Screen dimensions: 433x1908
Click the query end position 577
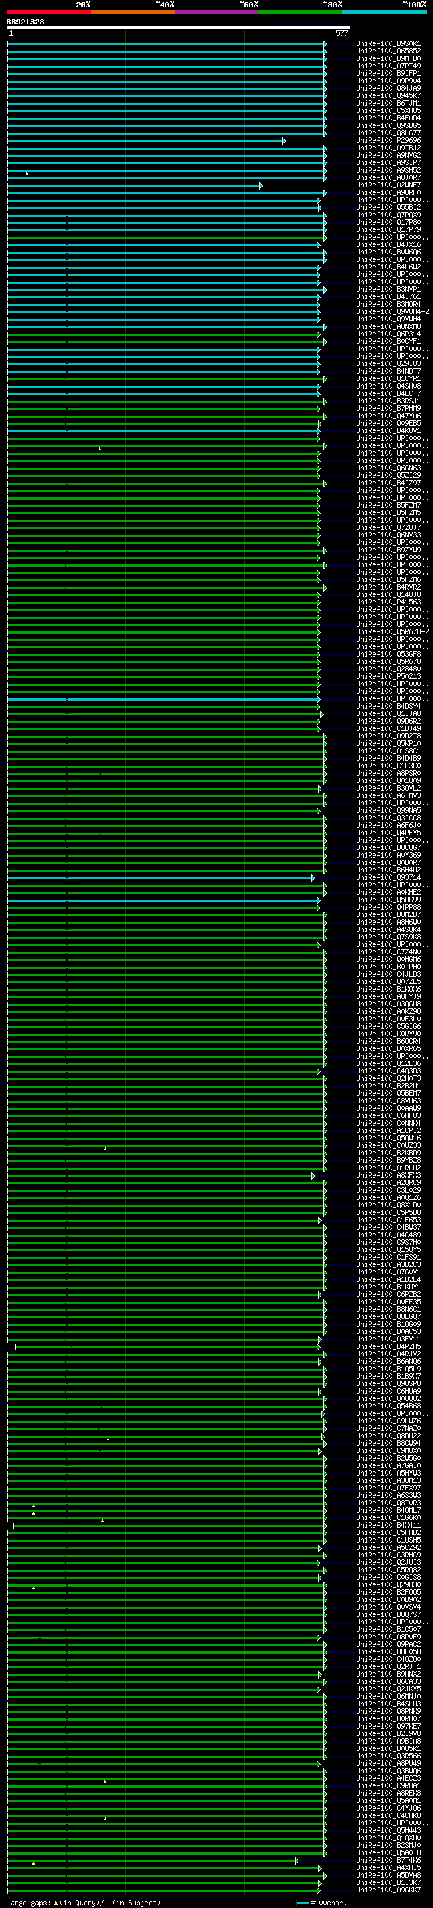coord(342,33)
